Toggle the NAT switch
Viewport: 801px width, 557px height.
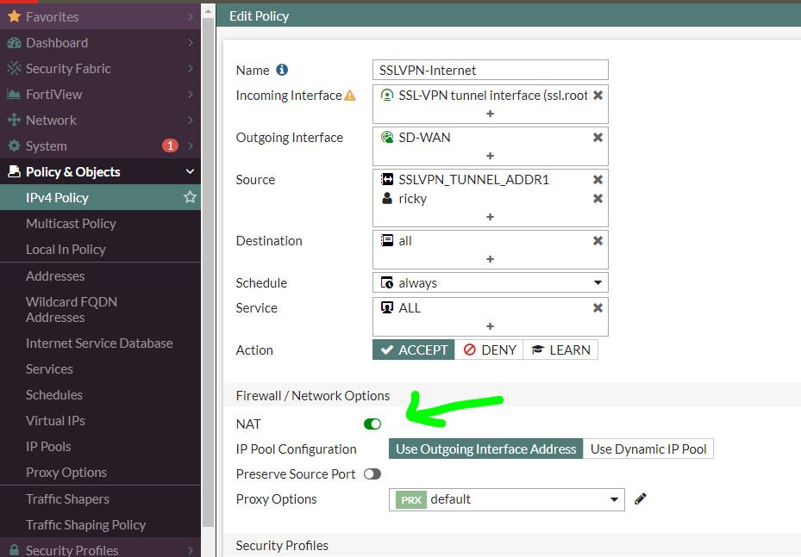[x=372, y=424]
